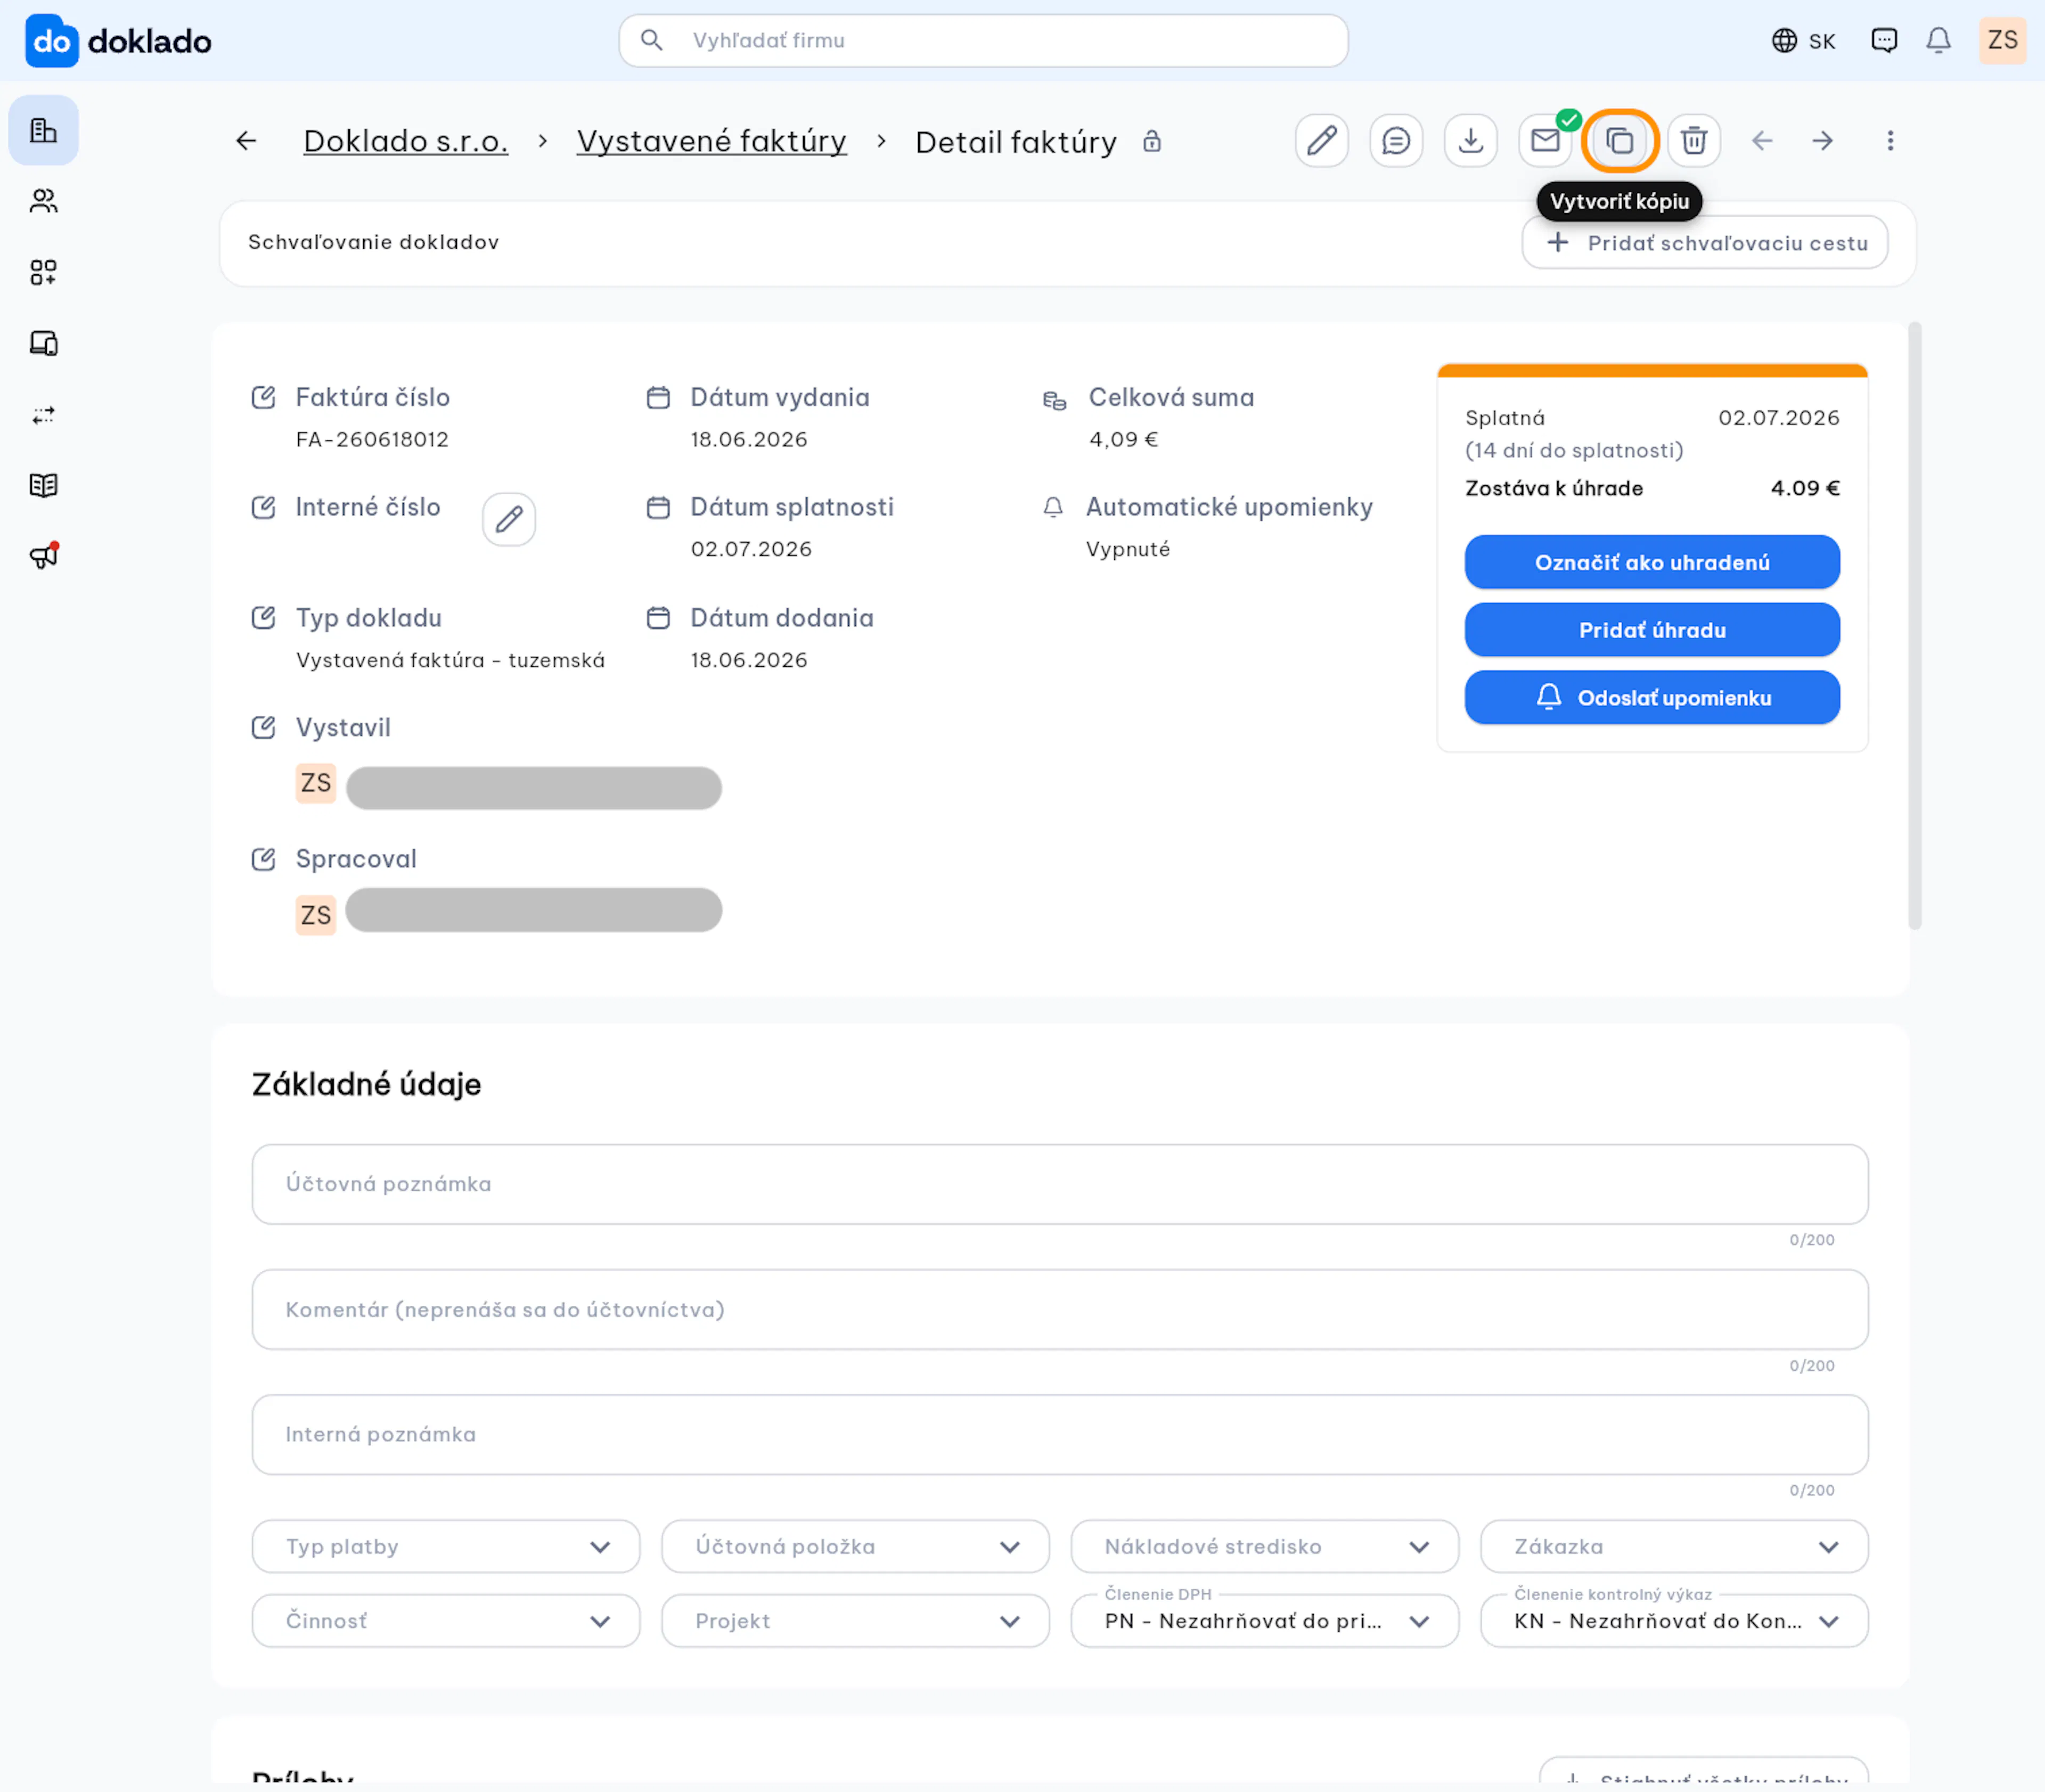This screenshot has height=1792, width=2045.
Task: Click the Spracoval ZS avatar
Action: click(316, 914)
